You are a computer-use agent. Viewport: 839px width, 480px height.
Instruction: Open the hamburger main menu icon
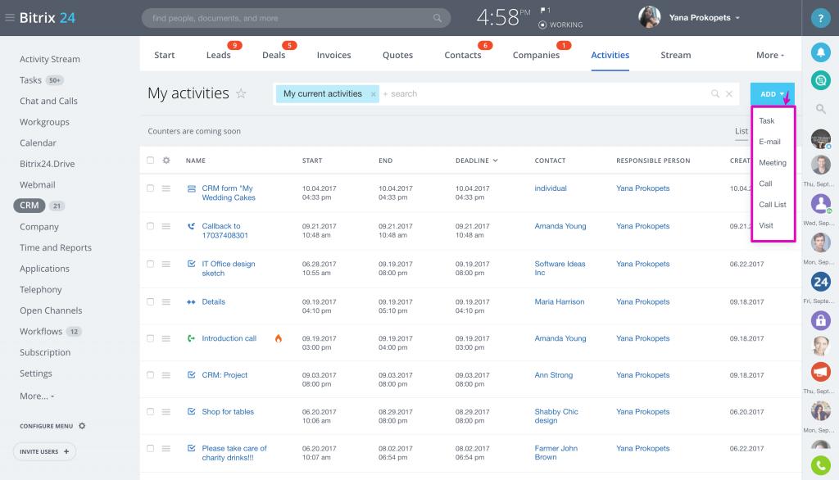click(x=10, y=18)
